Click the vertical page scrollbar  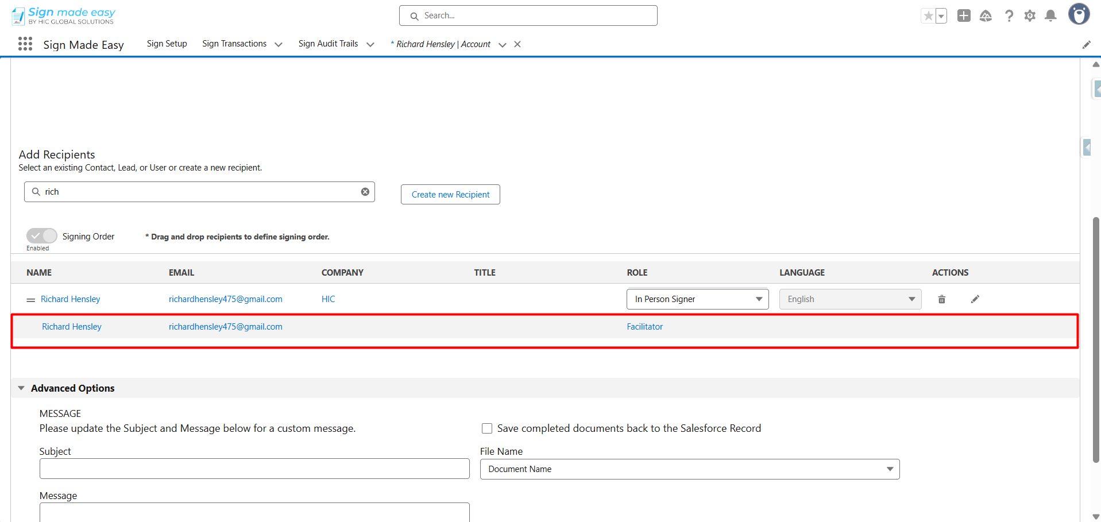[1096, 339]
